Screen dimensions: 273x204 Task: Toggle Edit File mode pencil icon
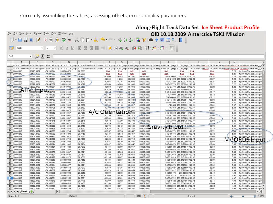pyautogui.click(x=38, y=40)
